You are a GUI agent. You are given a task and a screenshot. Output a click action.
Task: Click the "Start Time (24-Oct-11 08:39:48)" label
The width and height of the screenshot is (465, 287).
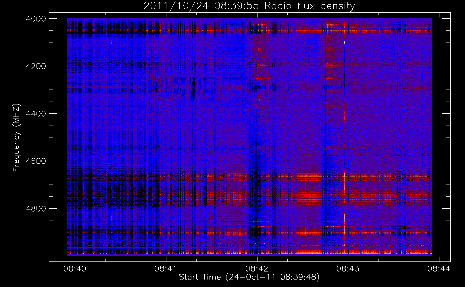click(249, 277)
